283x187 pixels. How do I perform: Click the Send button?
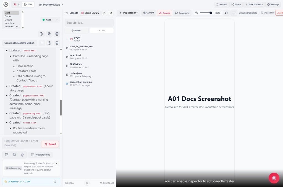[50, 144]
